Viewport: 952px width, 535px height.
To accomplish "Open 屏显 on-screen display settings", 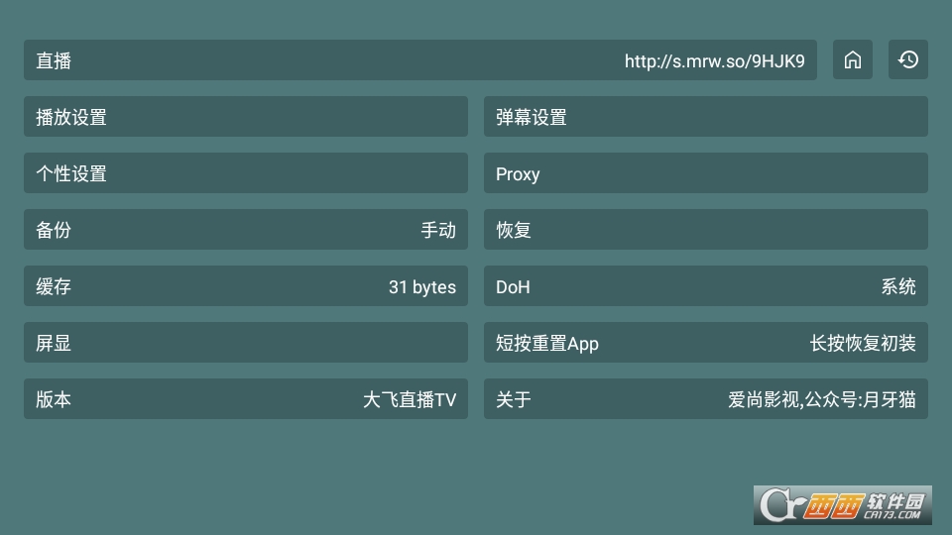I will [246, 342].
